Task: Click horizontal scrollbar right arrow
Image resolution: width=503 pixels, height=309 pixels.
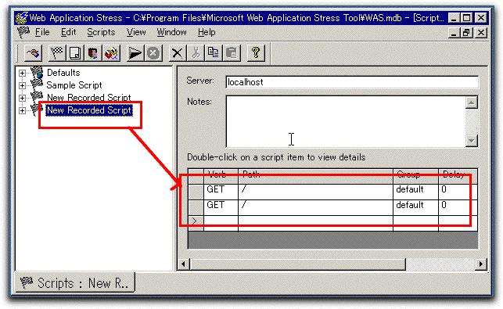Action: pos(481,264)
